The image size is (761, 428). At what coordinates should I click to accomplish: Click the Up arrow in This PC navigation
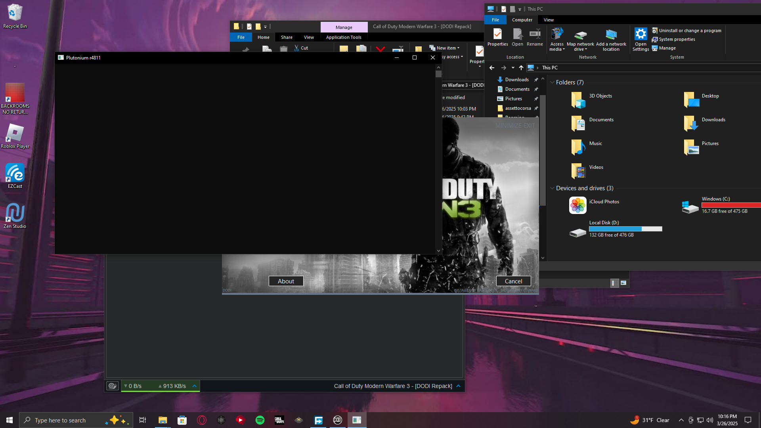(x=521, y=68)
